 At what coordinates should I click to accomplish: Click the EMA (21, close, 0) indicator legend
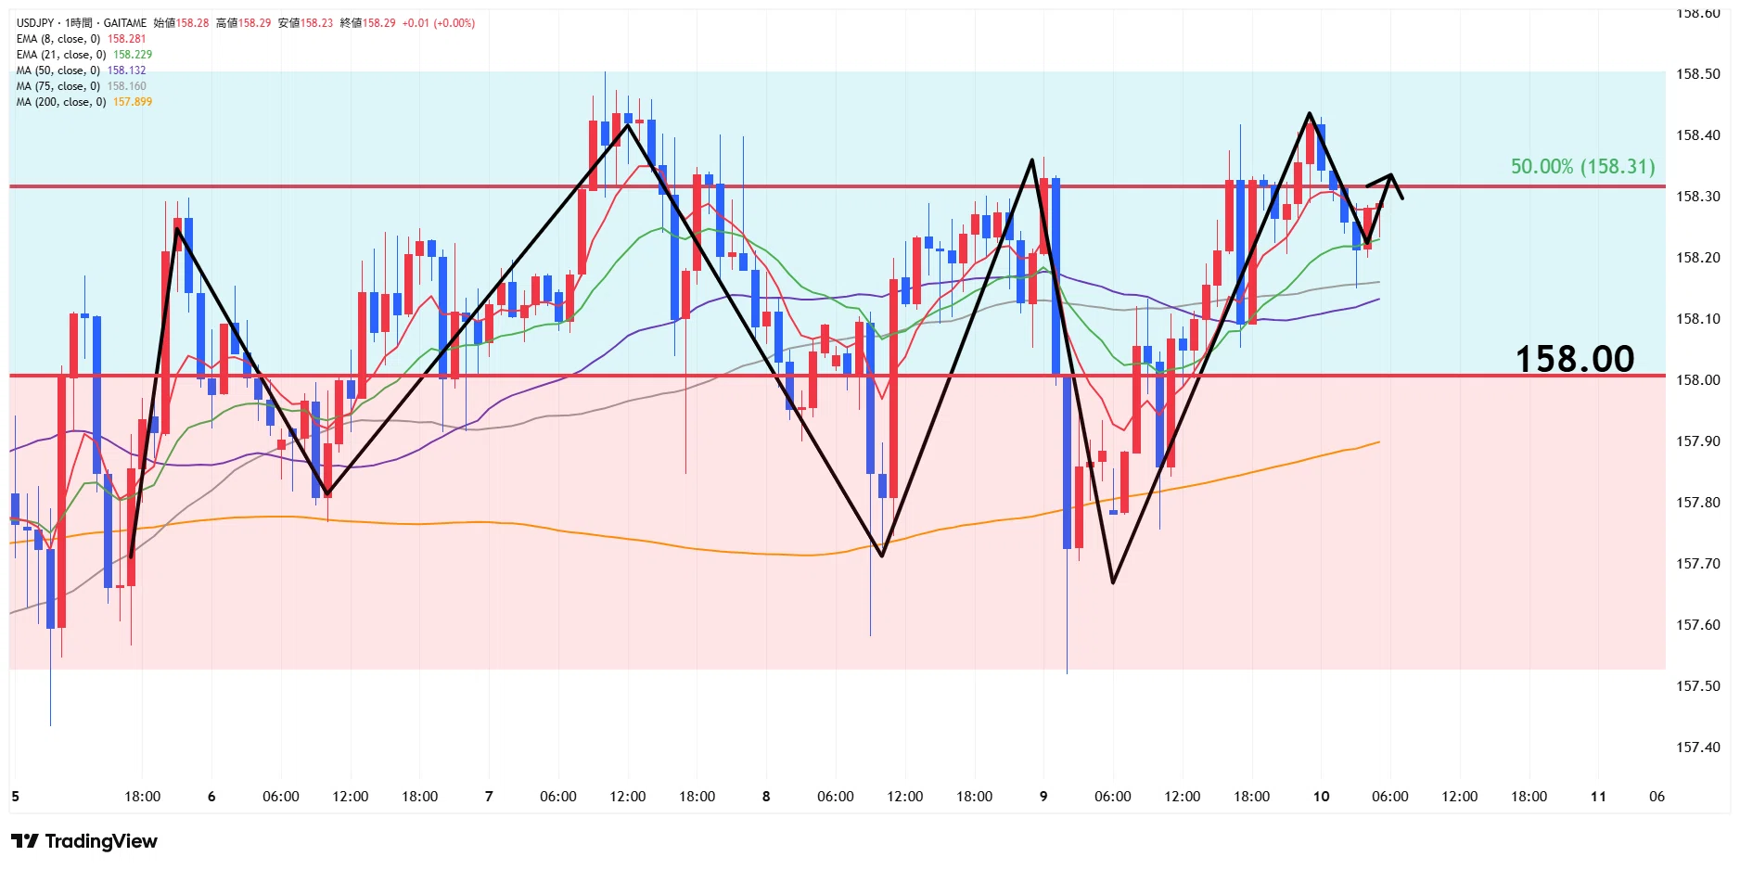coord(61,55)
